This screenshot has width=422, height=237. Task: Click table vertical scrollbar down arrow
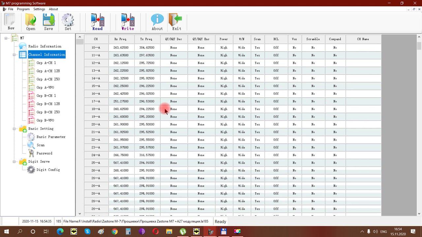click(419, 214)
